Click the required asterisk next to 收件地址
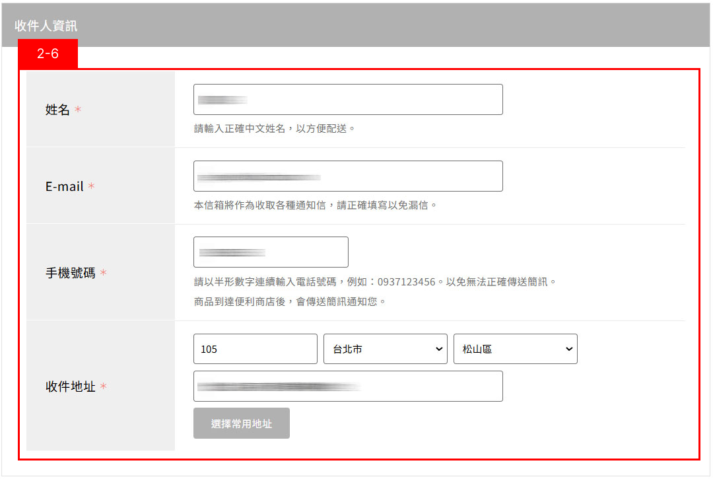 103,387
